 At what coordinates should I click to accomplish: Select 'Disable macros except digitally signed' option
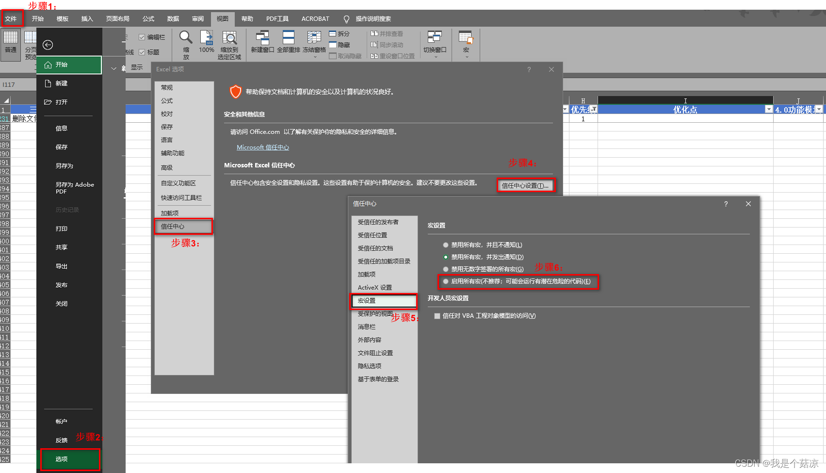(x=446, y=269)
